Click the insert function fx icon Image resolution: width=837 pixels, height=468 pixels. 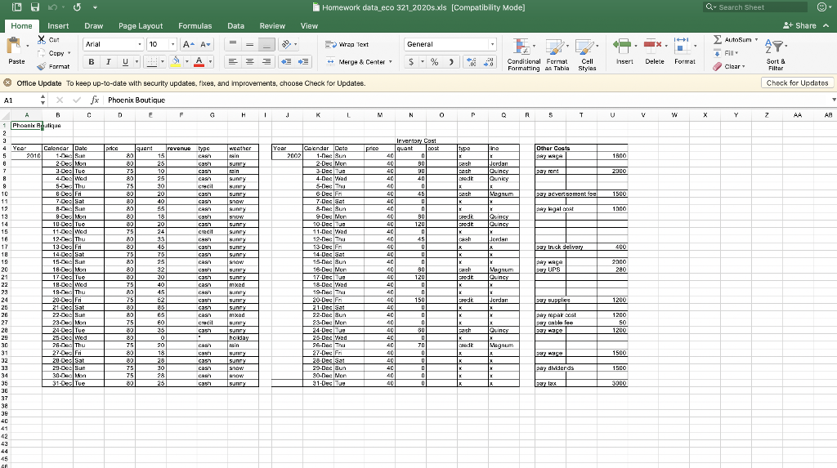point(95,100)
